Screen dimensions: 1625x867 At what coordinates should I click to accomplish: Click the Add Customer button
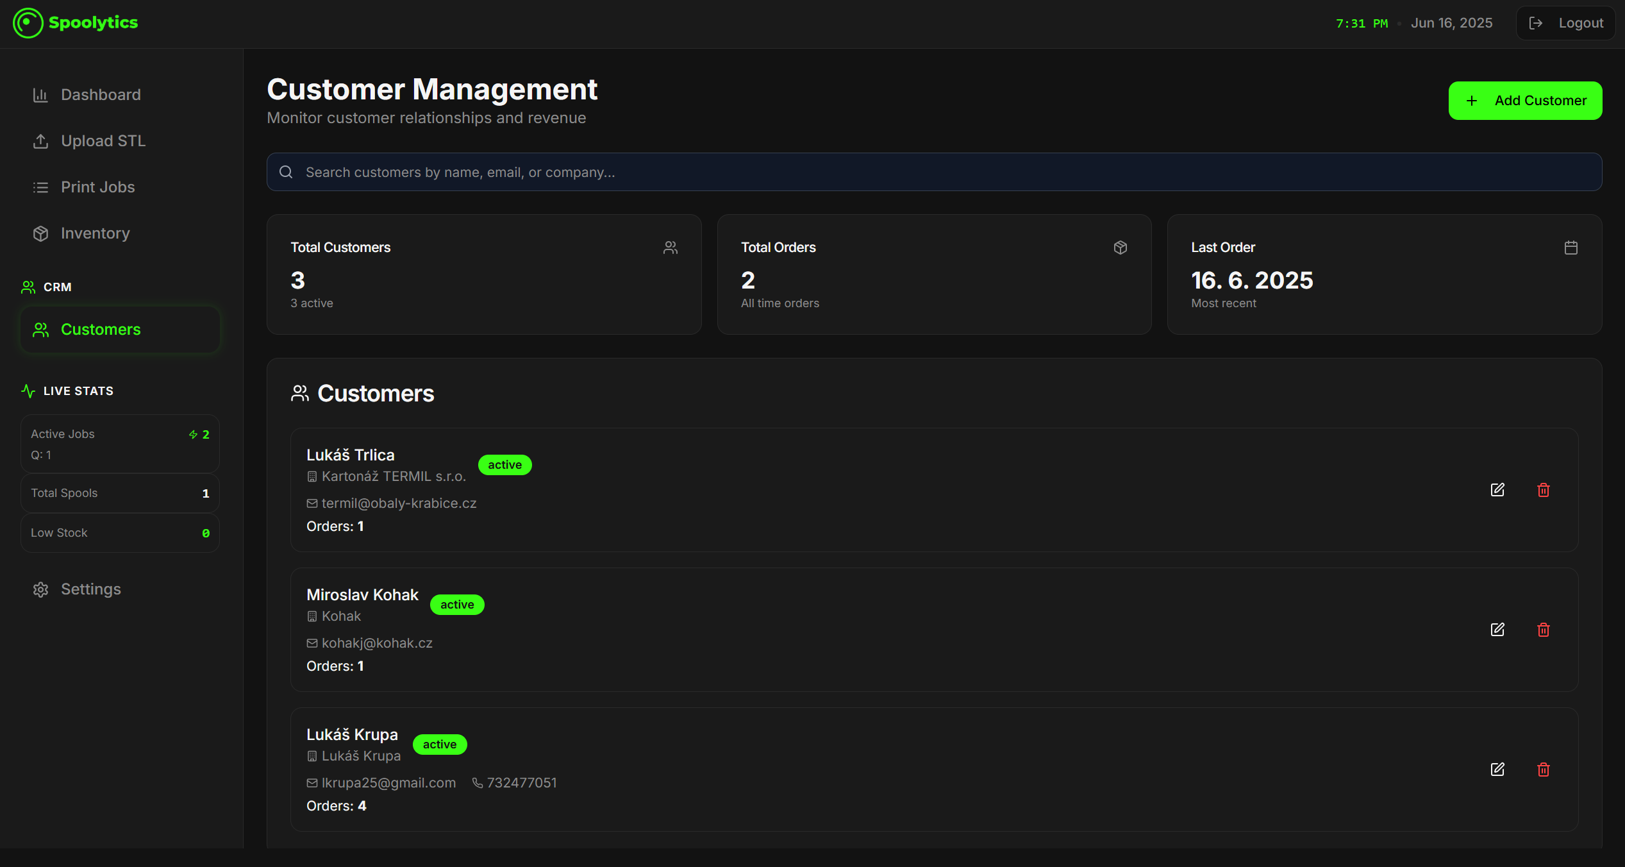click(1525, 101)
